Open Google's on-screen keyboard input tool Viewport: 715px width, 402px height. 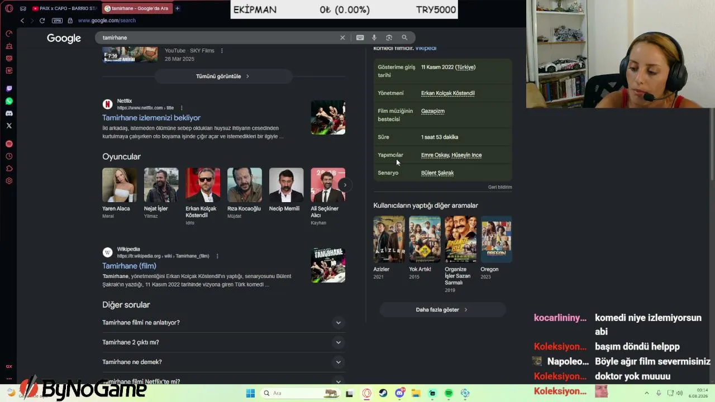[x=360, y=37]
